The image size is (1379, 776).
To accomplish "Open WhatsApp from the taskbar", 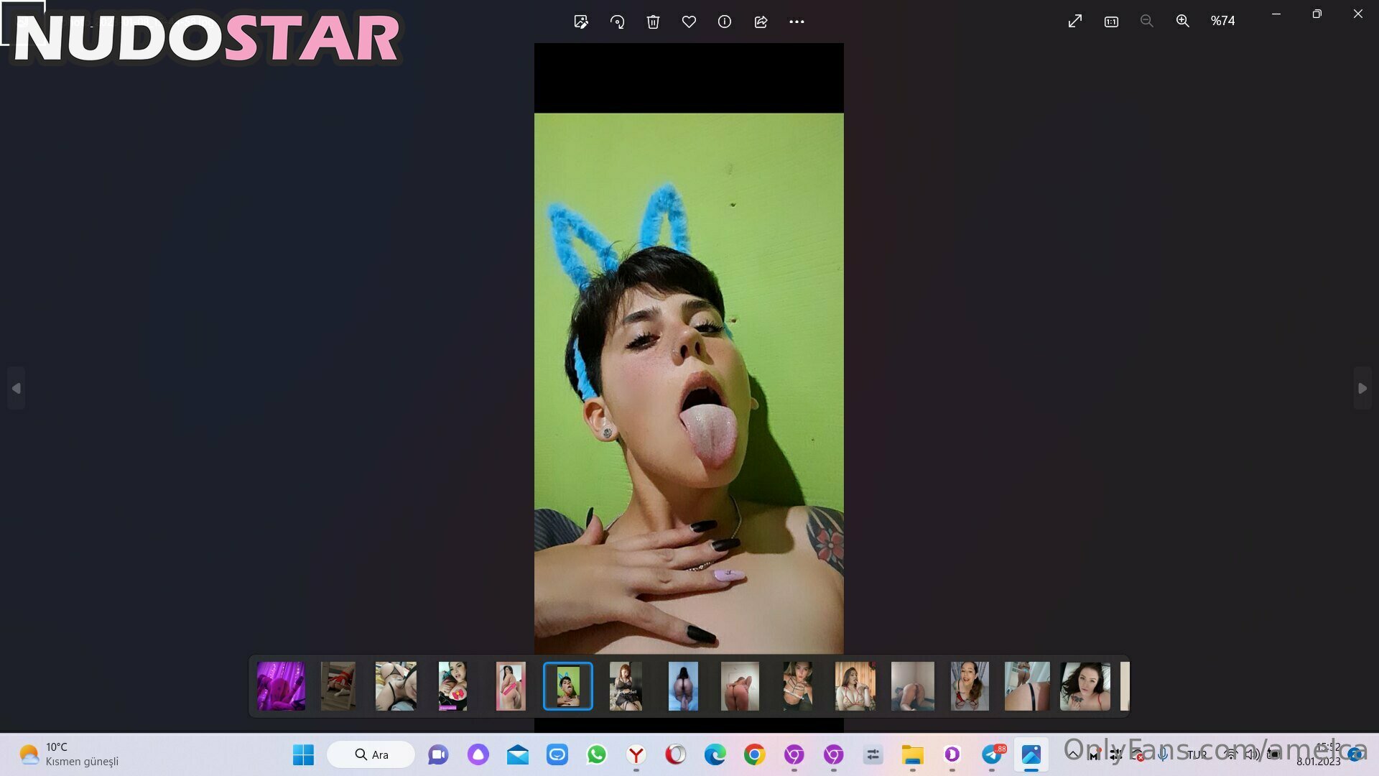I will click(596, 754).
